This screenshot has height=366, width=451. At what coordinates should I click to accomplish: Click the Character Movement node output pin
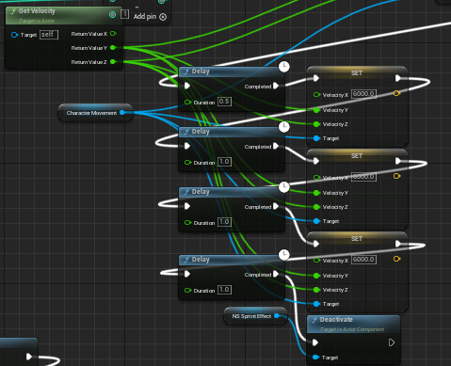122,113
